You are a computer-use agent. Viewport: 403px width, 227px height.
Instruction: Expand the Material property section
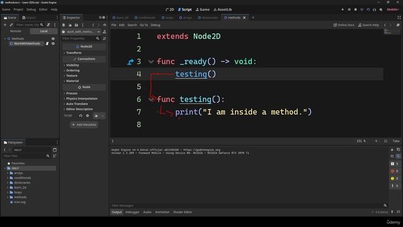tap(72, 81)
